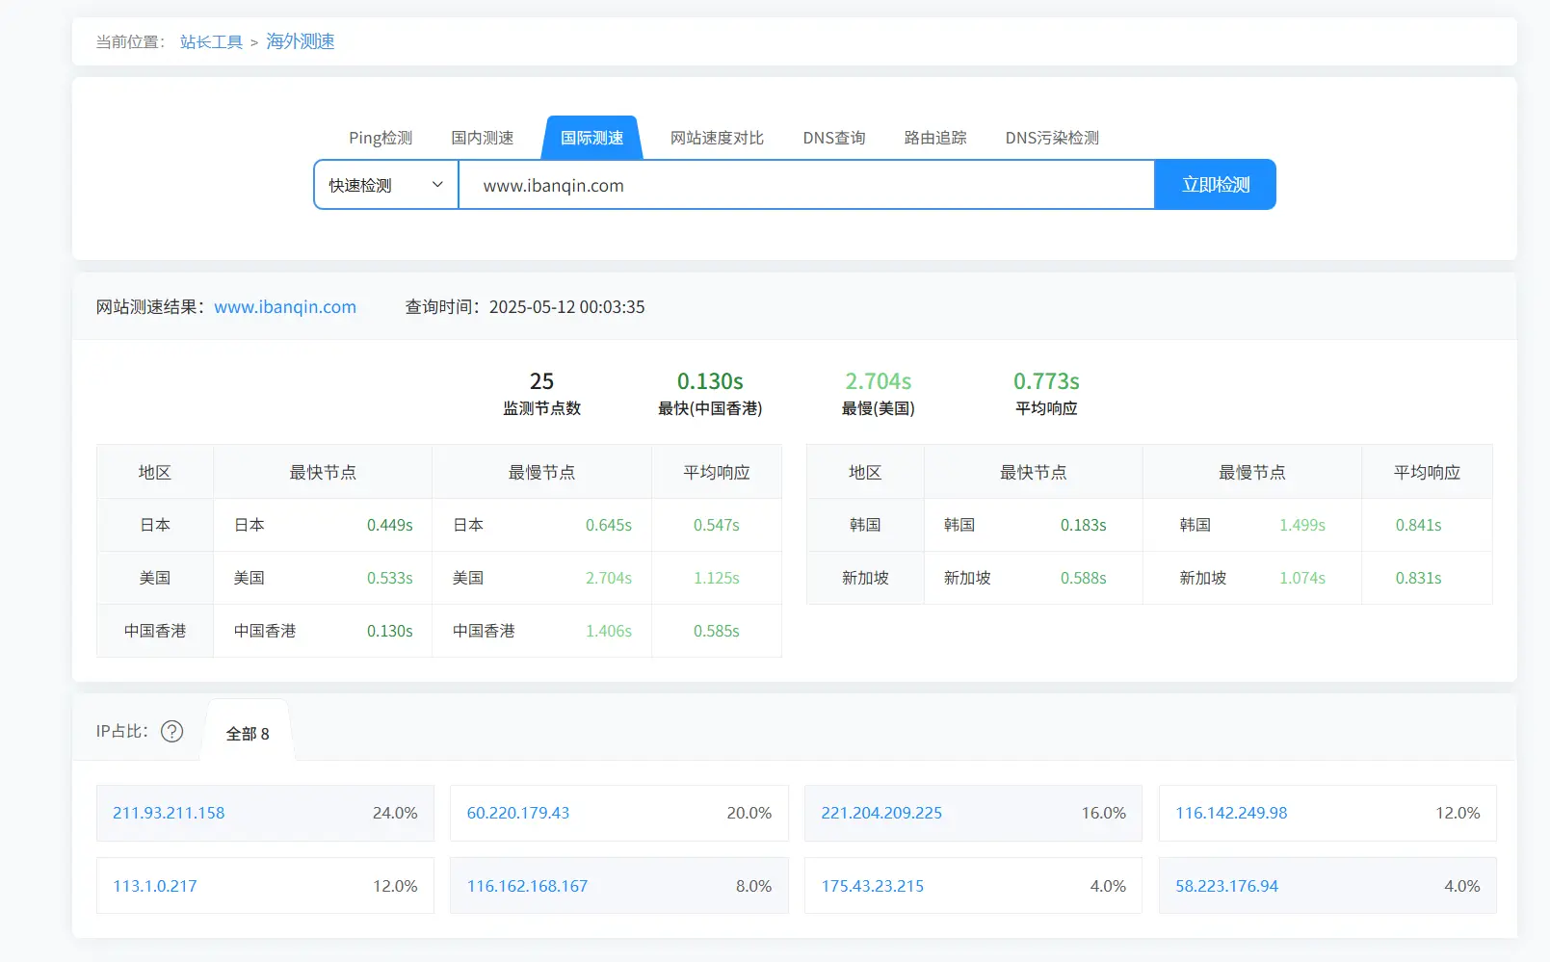Viewport: 1550px width, 962px height.
Task: Switch to the 国内测速 tab
Action: [x=482, y=138]
